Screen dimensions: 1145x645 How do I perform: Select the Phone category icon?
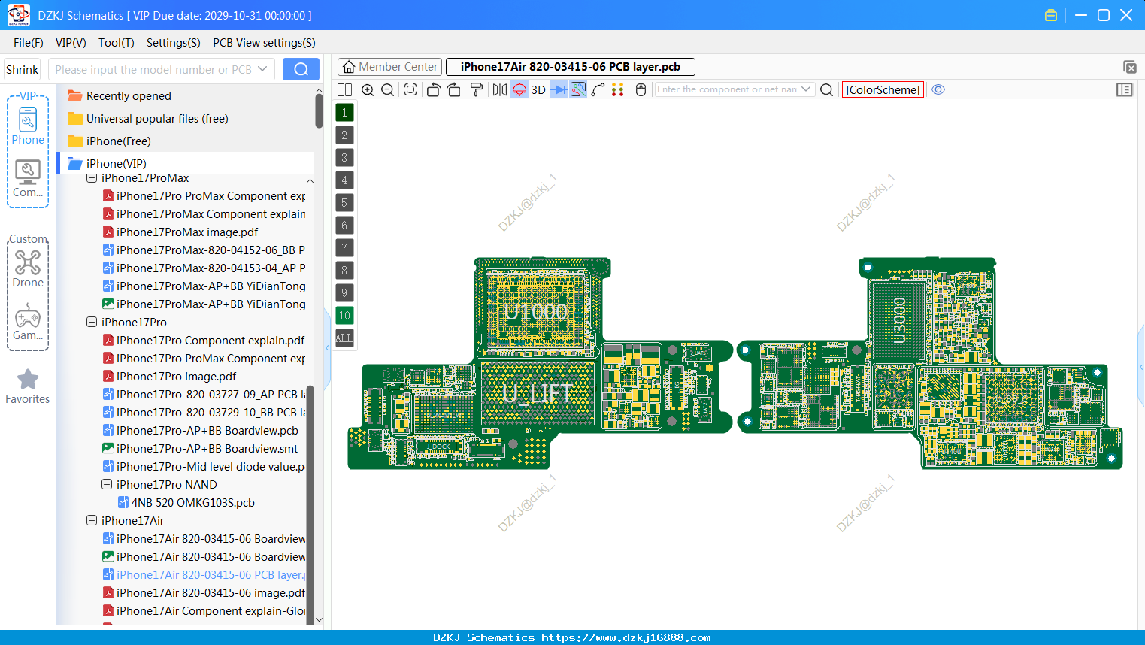28,126
